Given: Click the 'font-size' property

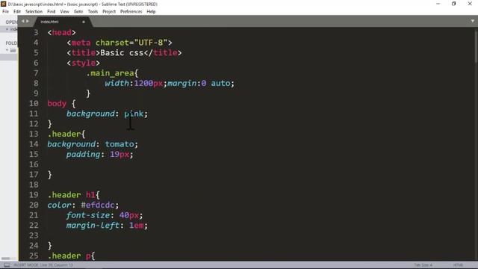Looking at the screenshot, I should [88, 215].
